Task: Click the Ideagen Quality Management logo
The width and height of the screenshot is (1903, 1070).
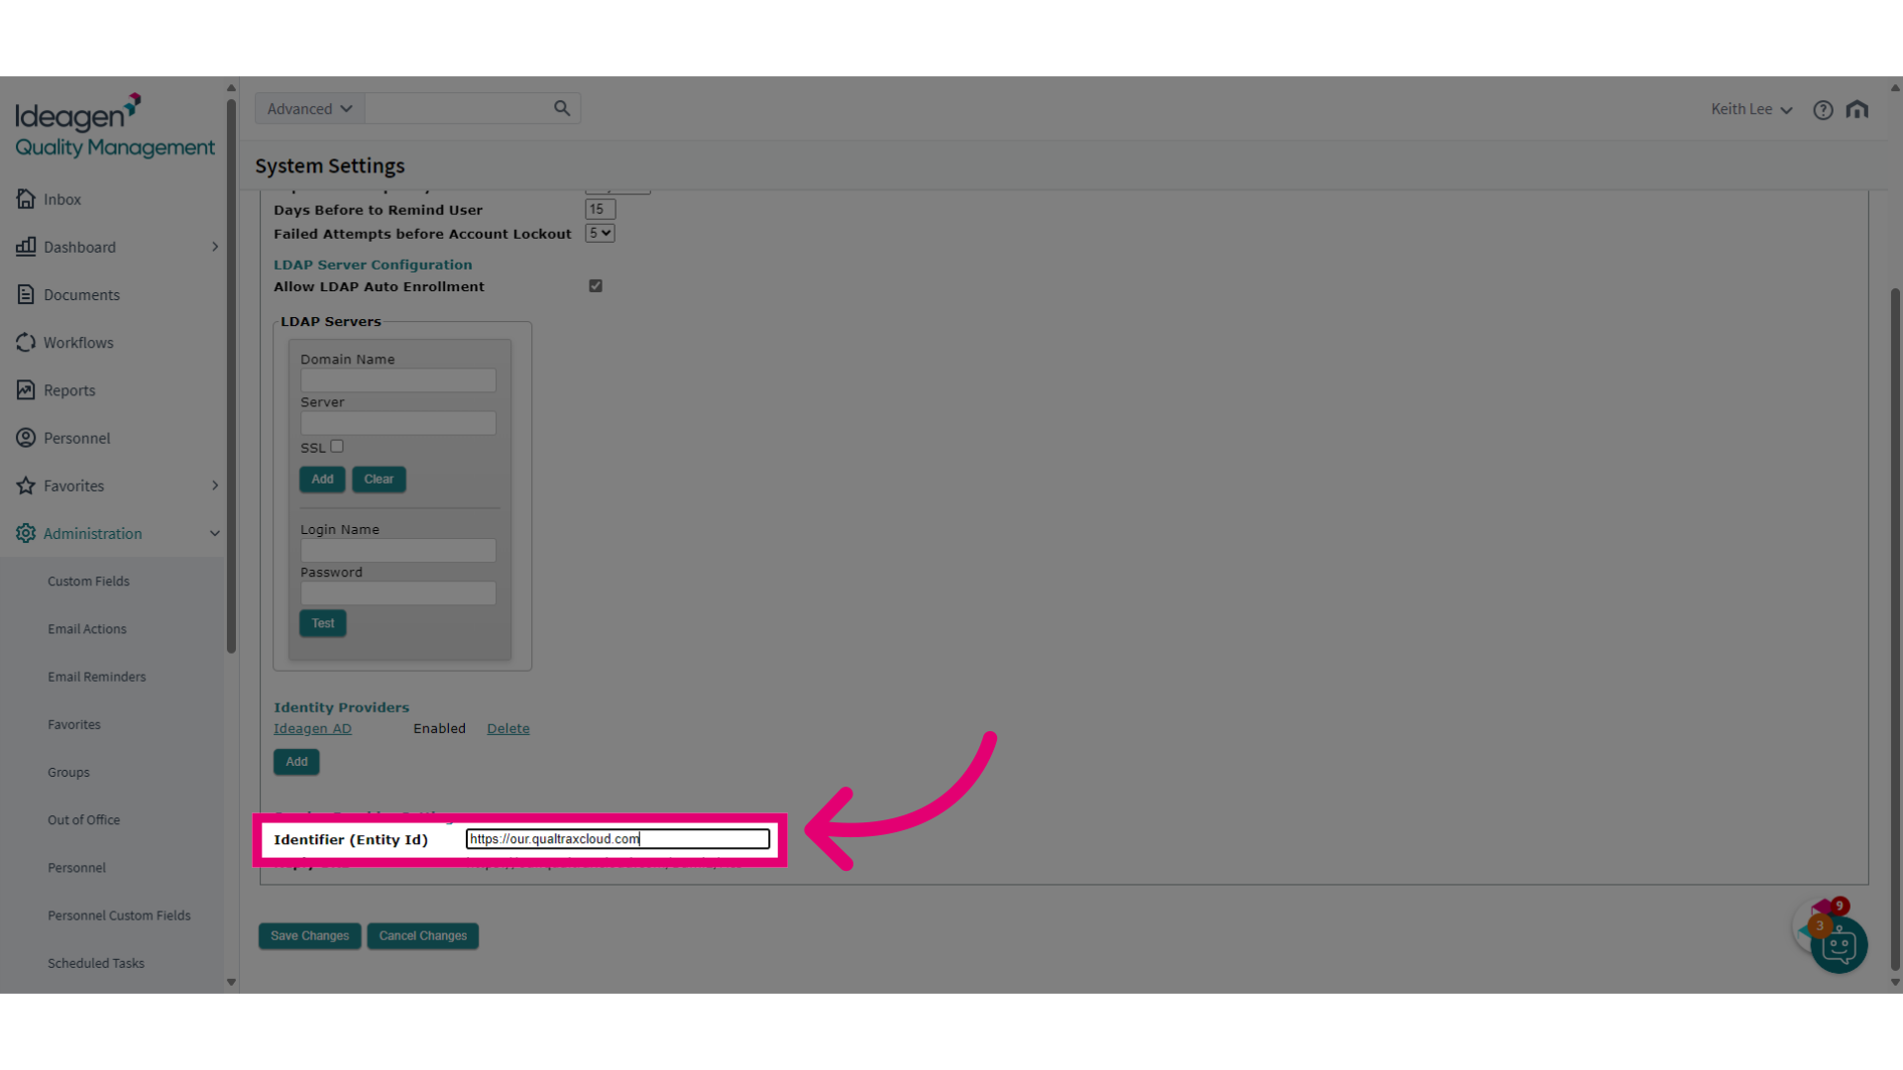Action: tap(114, 126)
